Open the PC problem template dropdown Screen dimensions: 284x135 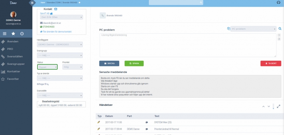pyautogui.click(x=253, y=29)
